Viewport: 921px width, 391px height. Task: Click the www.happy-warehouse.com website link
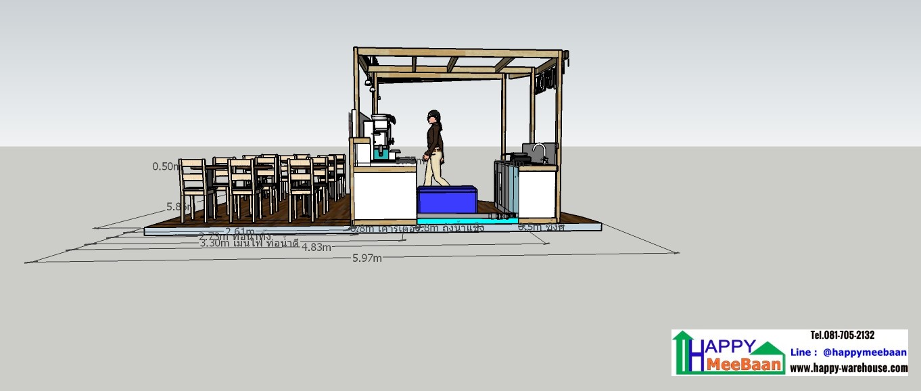[849, 368]
